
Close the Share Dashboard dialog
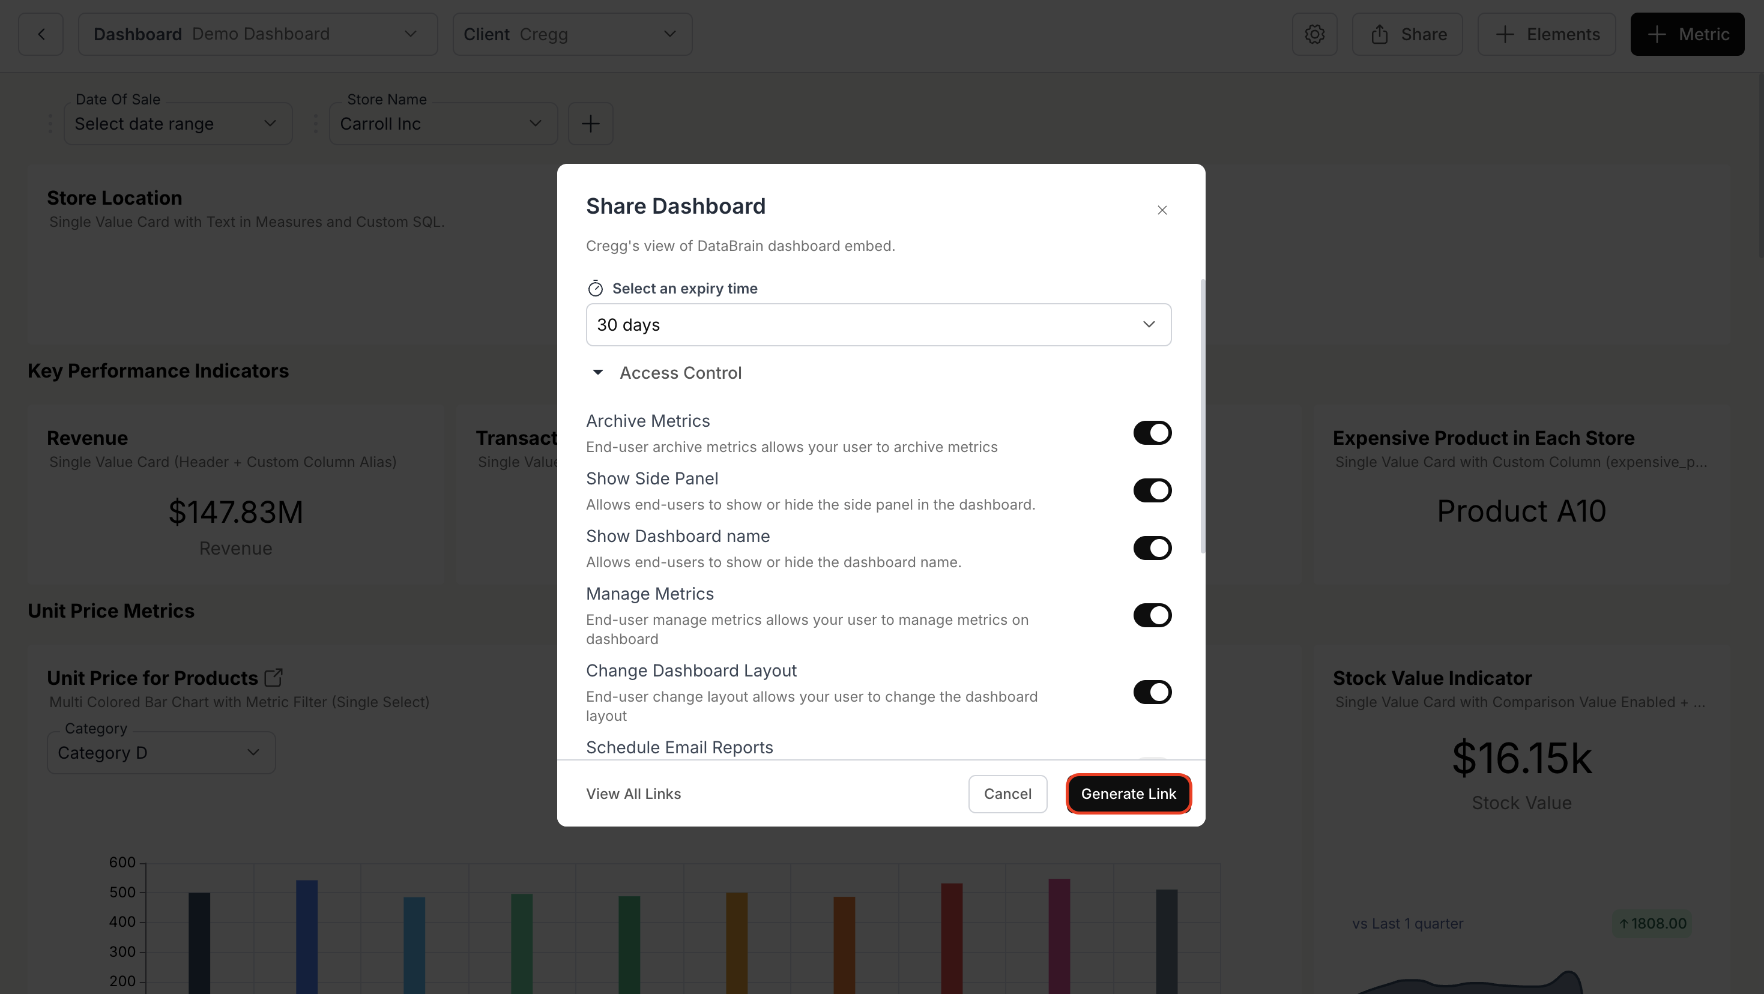tap(1162, 209)
